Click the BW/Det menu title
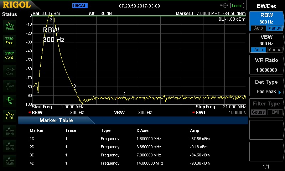285x171 pixels. [x=266, y=6]
